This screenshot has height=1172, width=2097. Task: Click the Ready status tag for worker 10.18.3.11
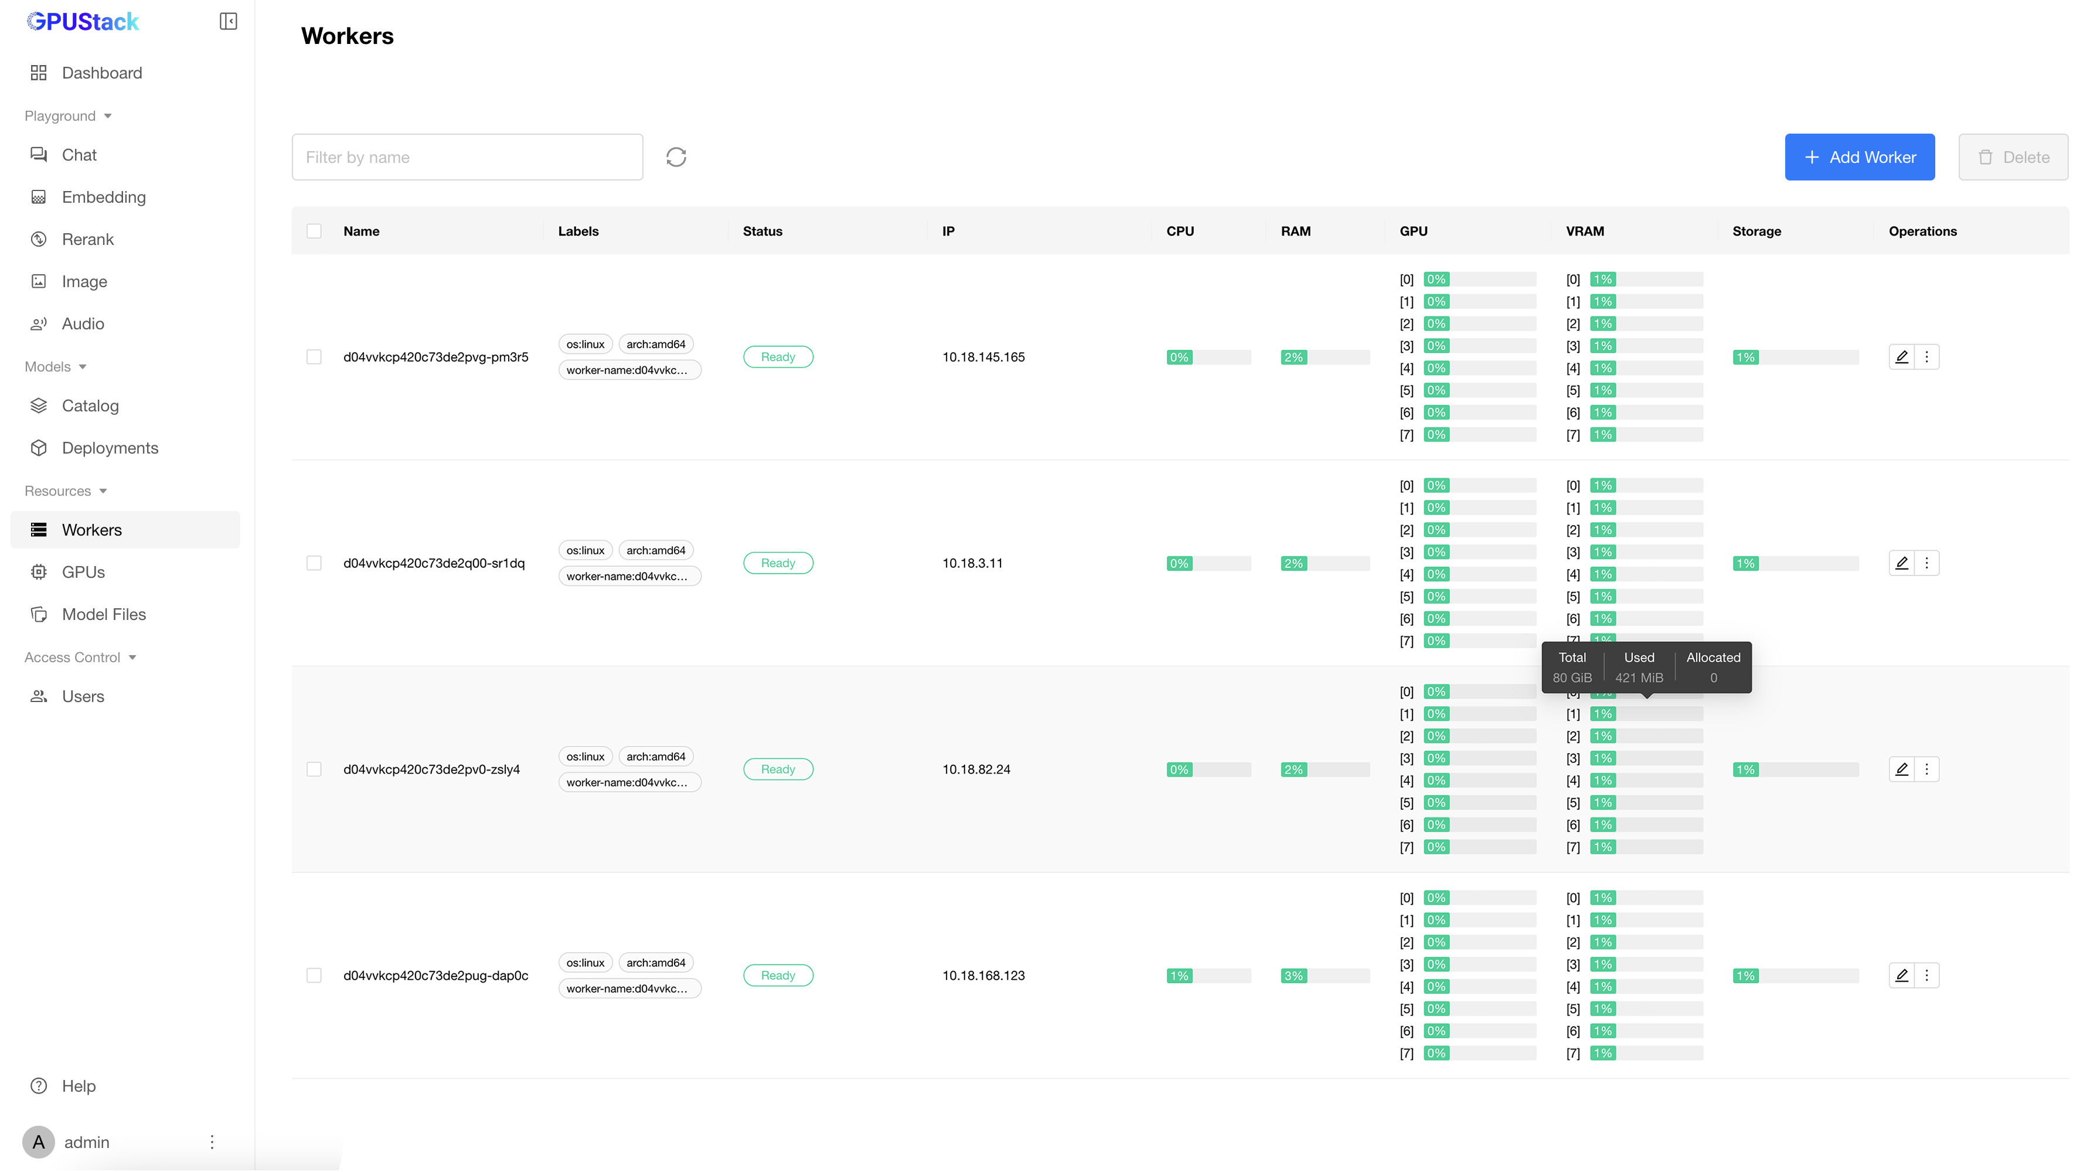tap(777, 563)
